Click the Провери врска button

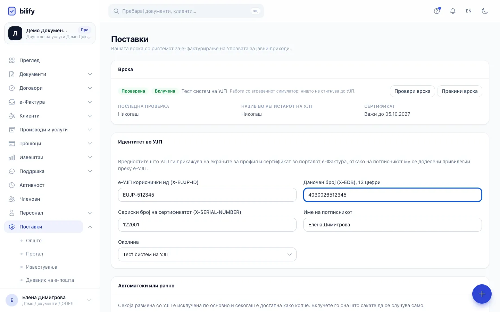pyautogui.click(x=412, y=91)
